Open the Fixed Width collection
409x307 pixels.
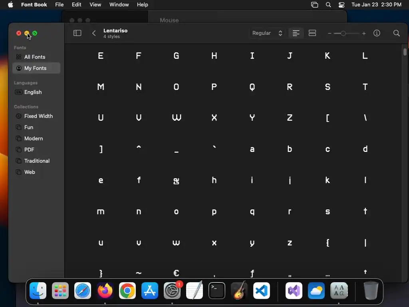[x=36, y=116]
